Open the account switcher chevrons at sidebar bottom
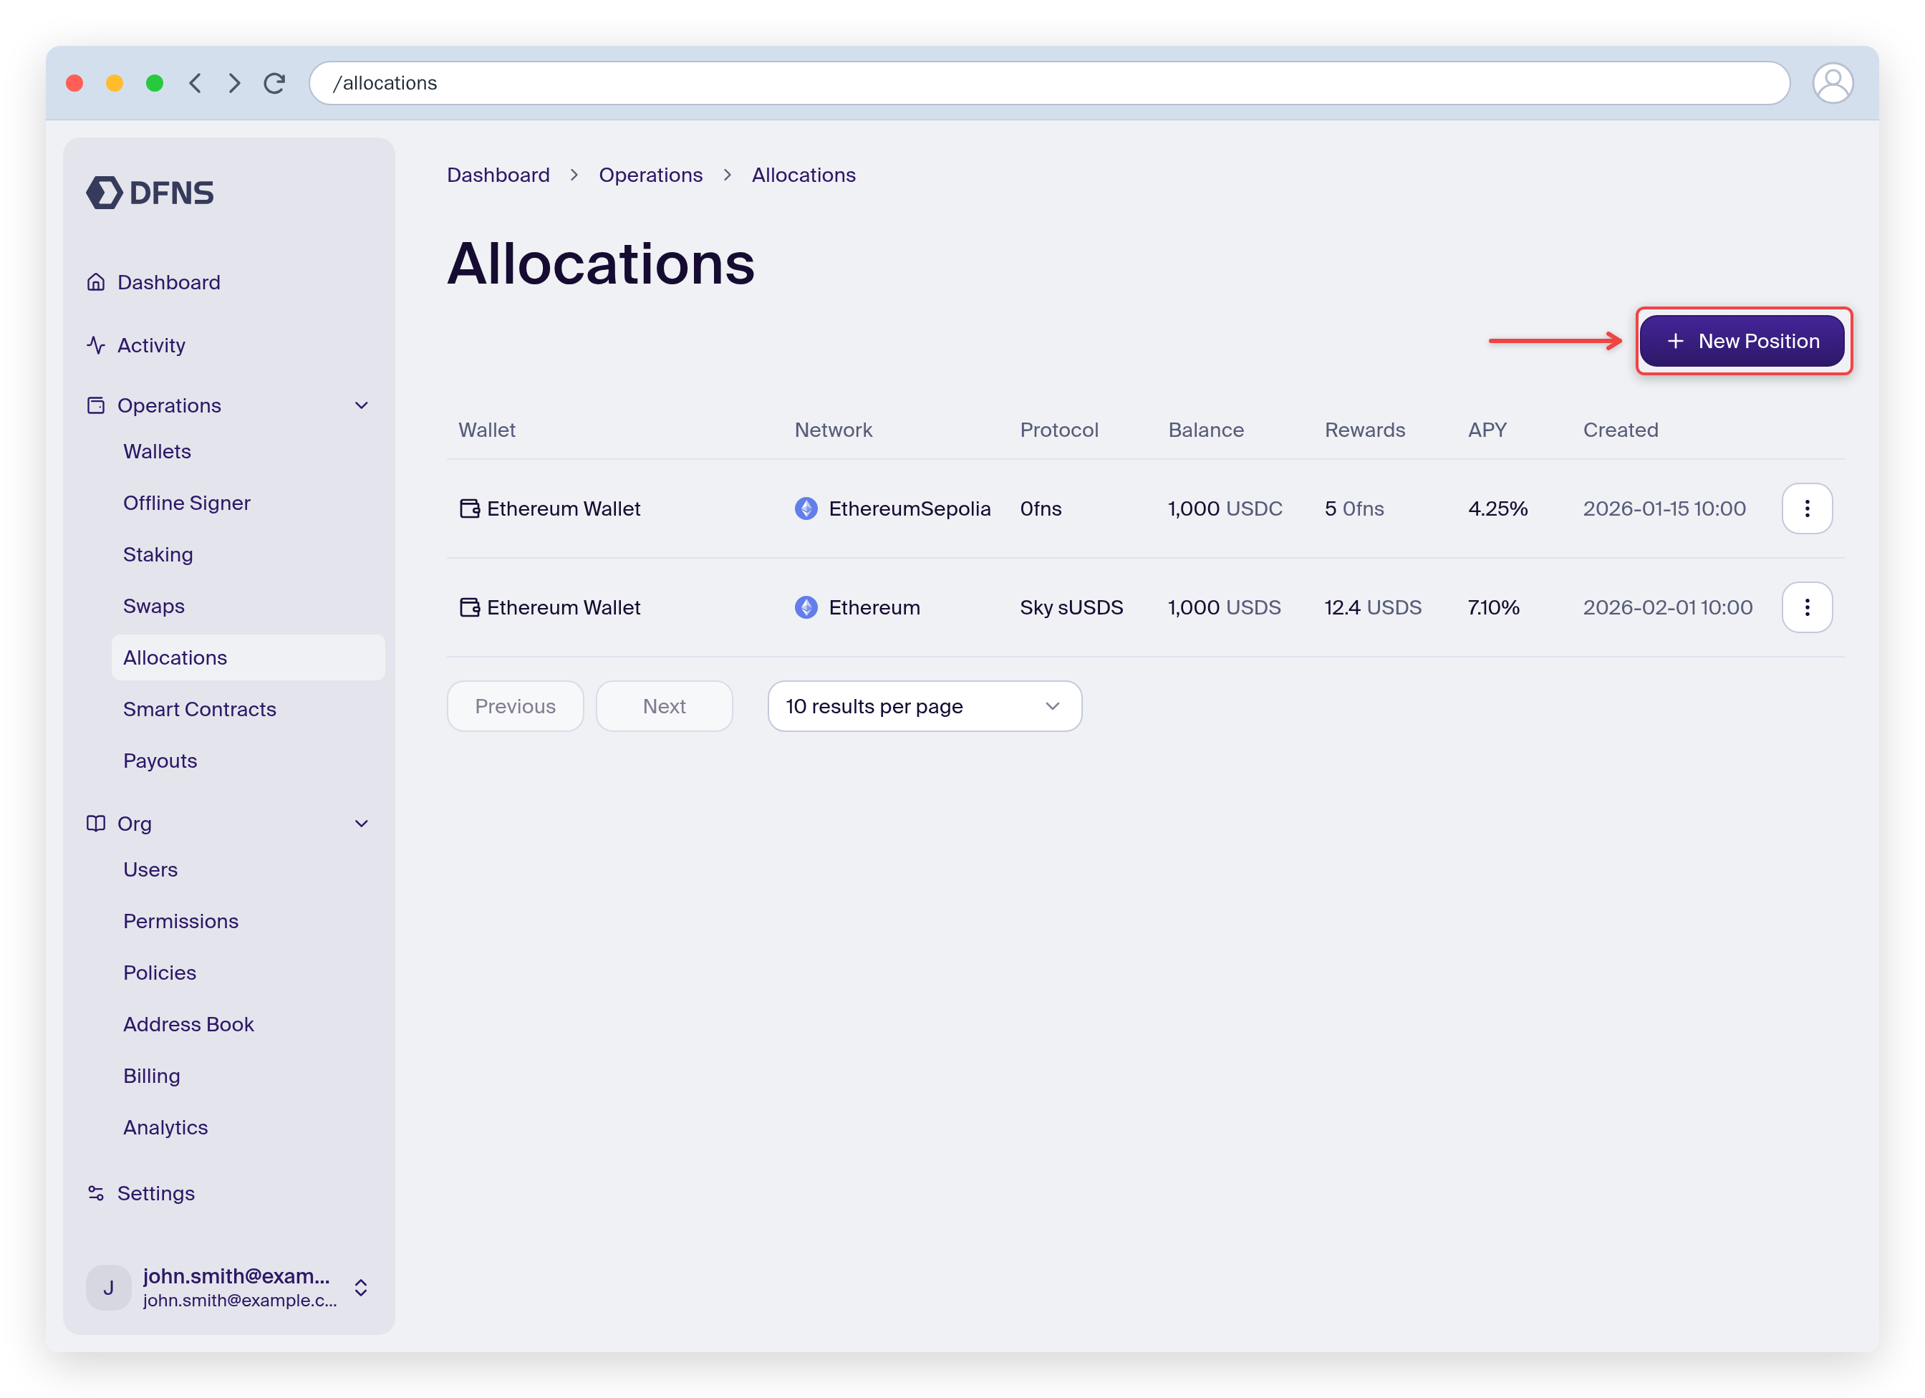 [x=361, y=1288]
